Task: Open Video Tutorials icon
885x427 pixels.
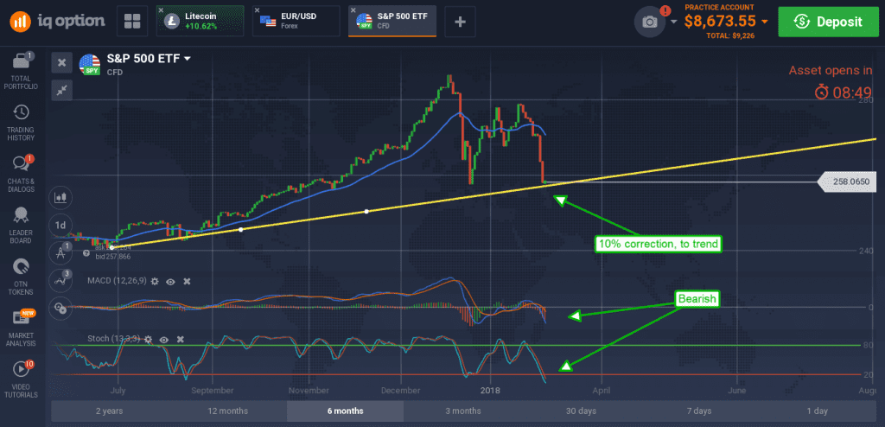Action: [21, 379]
